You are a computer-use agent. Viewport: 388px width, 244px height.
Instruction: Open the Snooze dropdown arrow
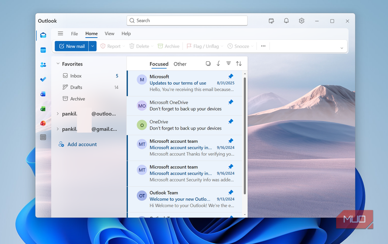[252, 46]
